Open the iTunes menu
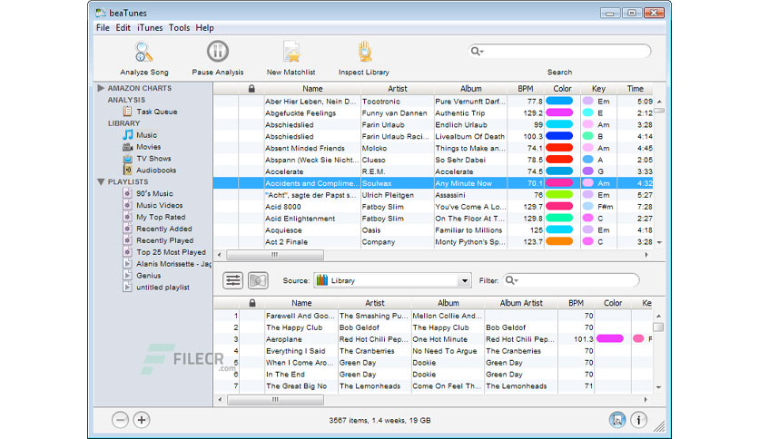 point(150,27)
